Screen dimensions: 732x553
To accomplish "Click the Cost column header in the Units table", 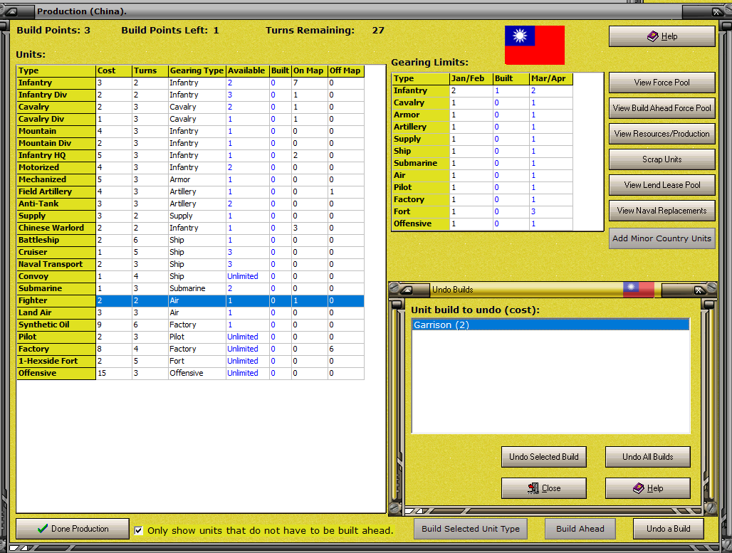I will pos(114,71).
